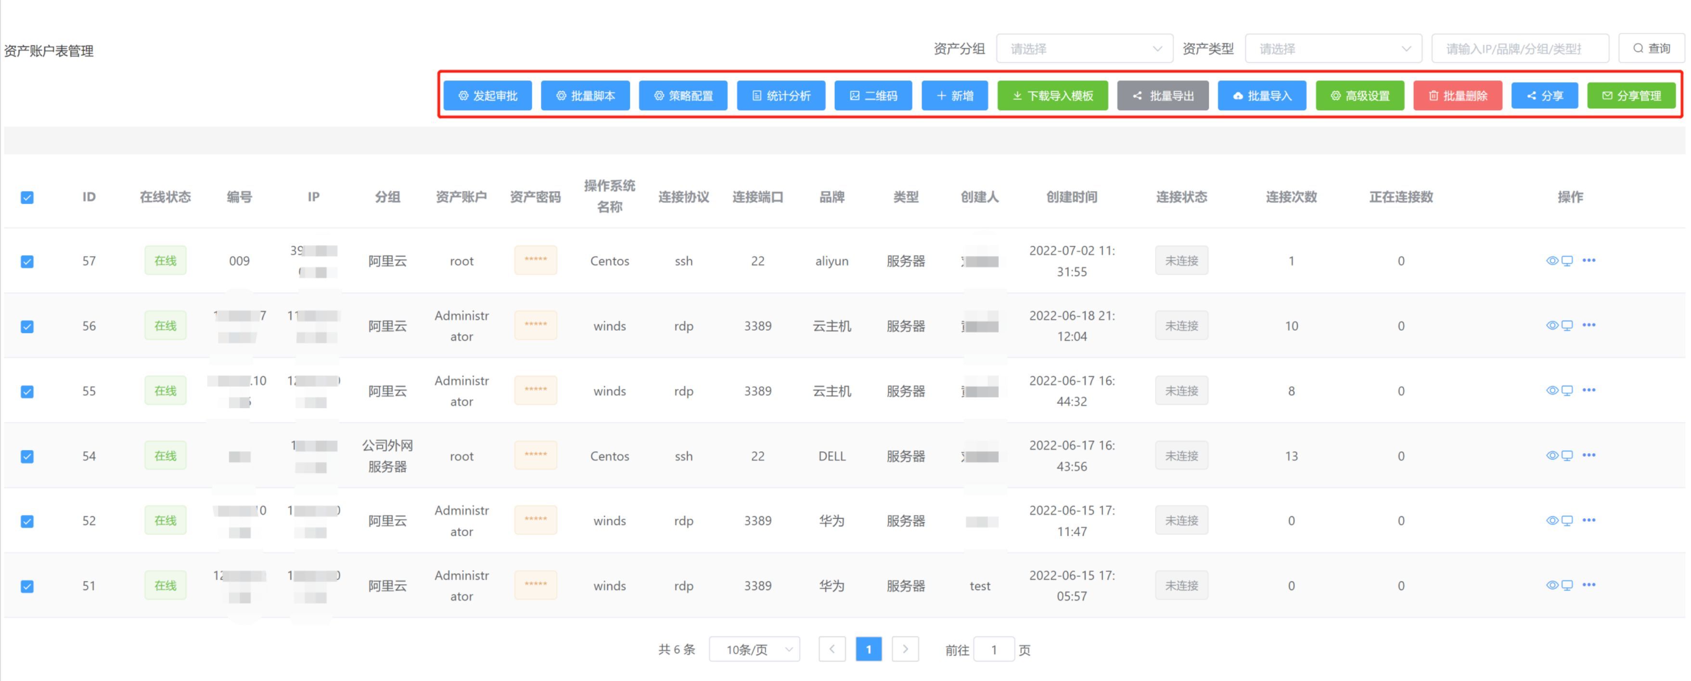The width and height of the screenshot is (1691, 681).
Task: Uncheck the checkbox for ID 51
Action: coord(27,586)
